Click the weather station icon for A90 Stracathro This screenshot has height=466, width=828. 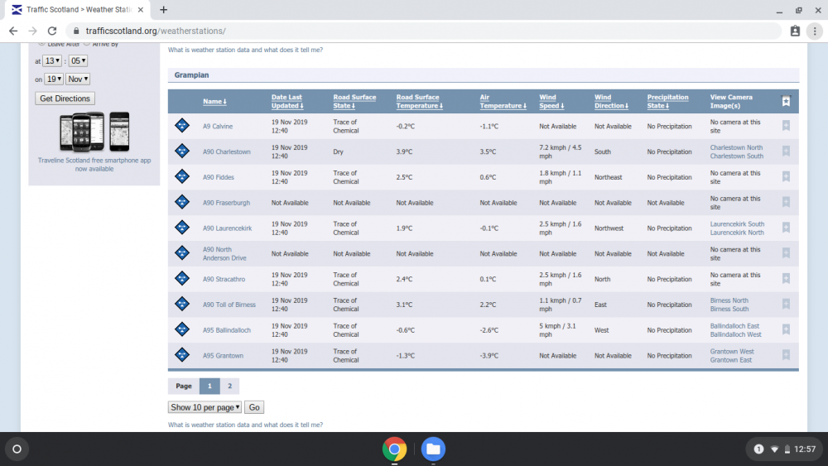pyautogui.click(x=182, y=278)
